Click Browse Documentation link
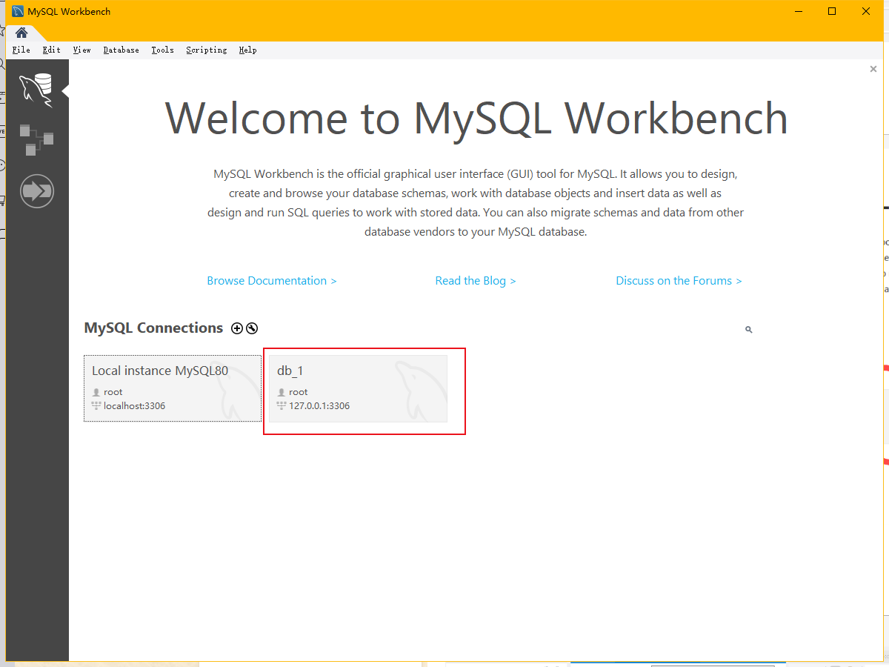The image size is (889, 667). coord(272,281)
